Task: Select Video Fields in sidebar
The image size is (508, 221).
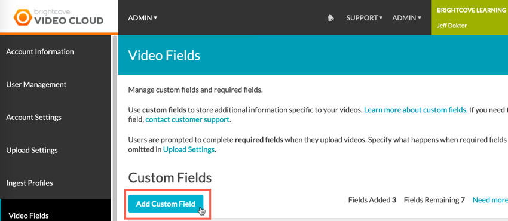Action: 29,216
